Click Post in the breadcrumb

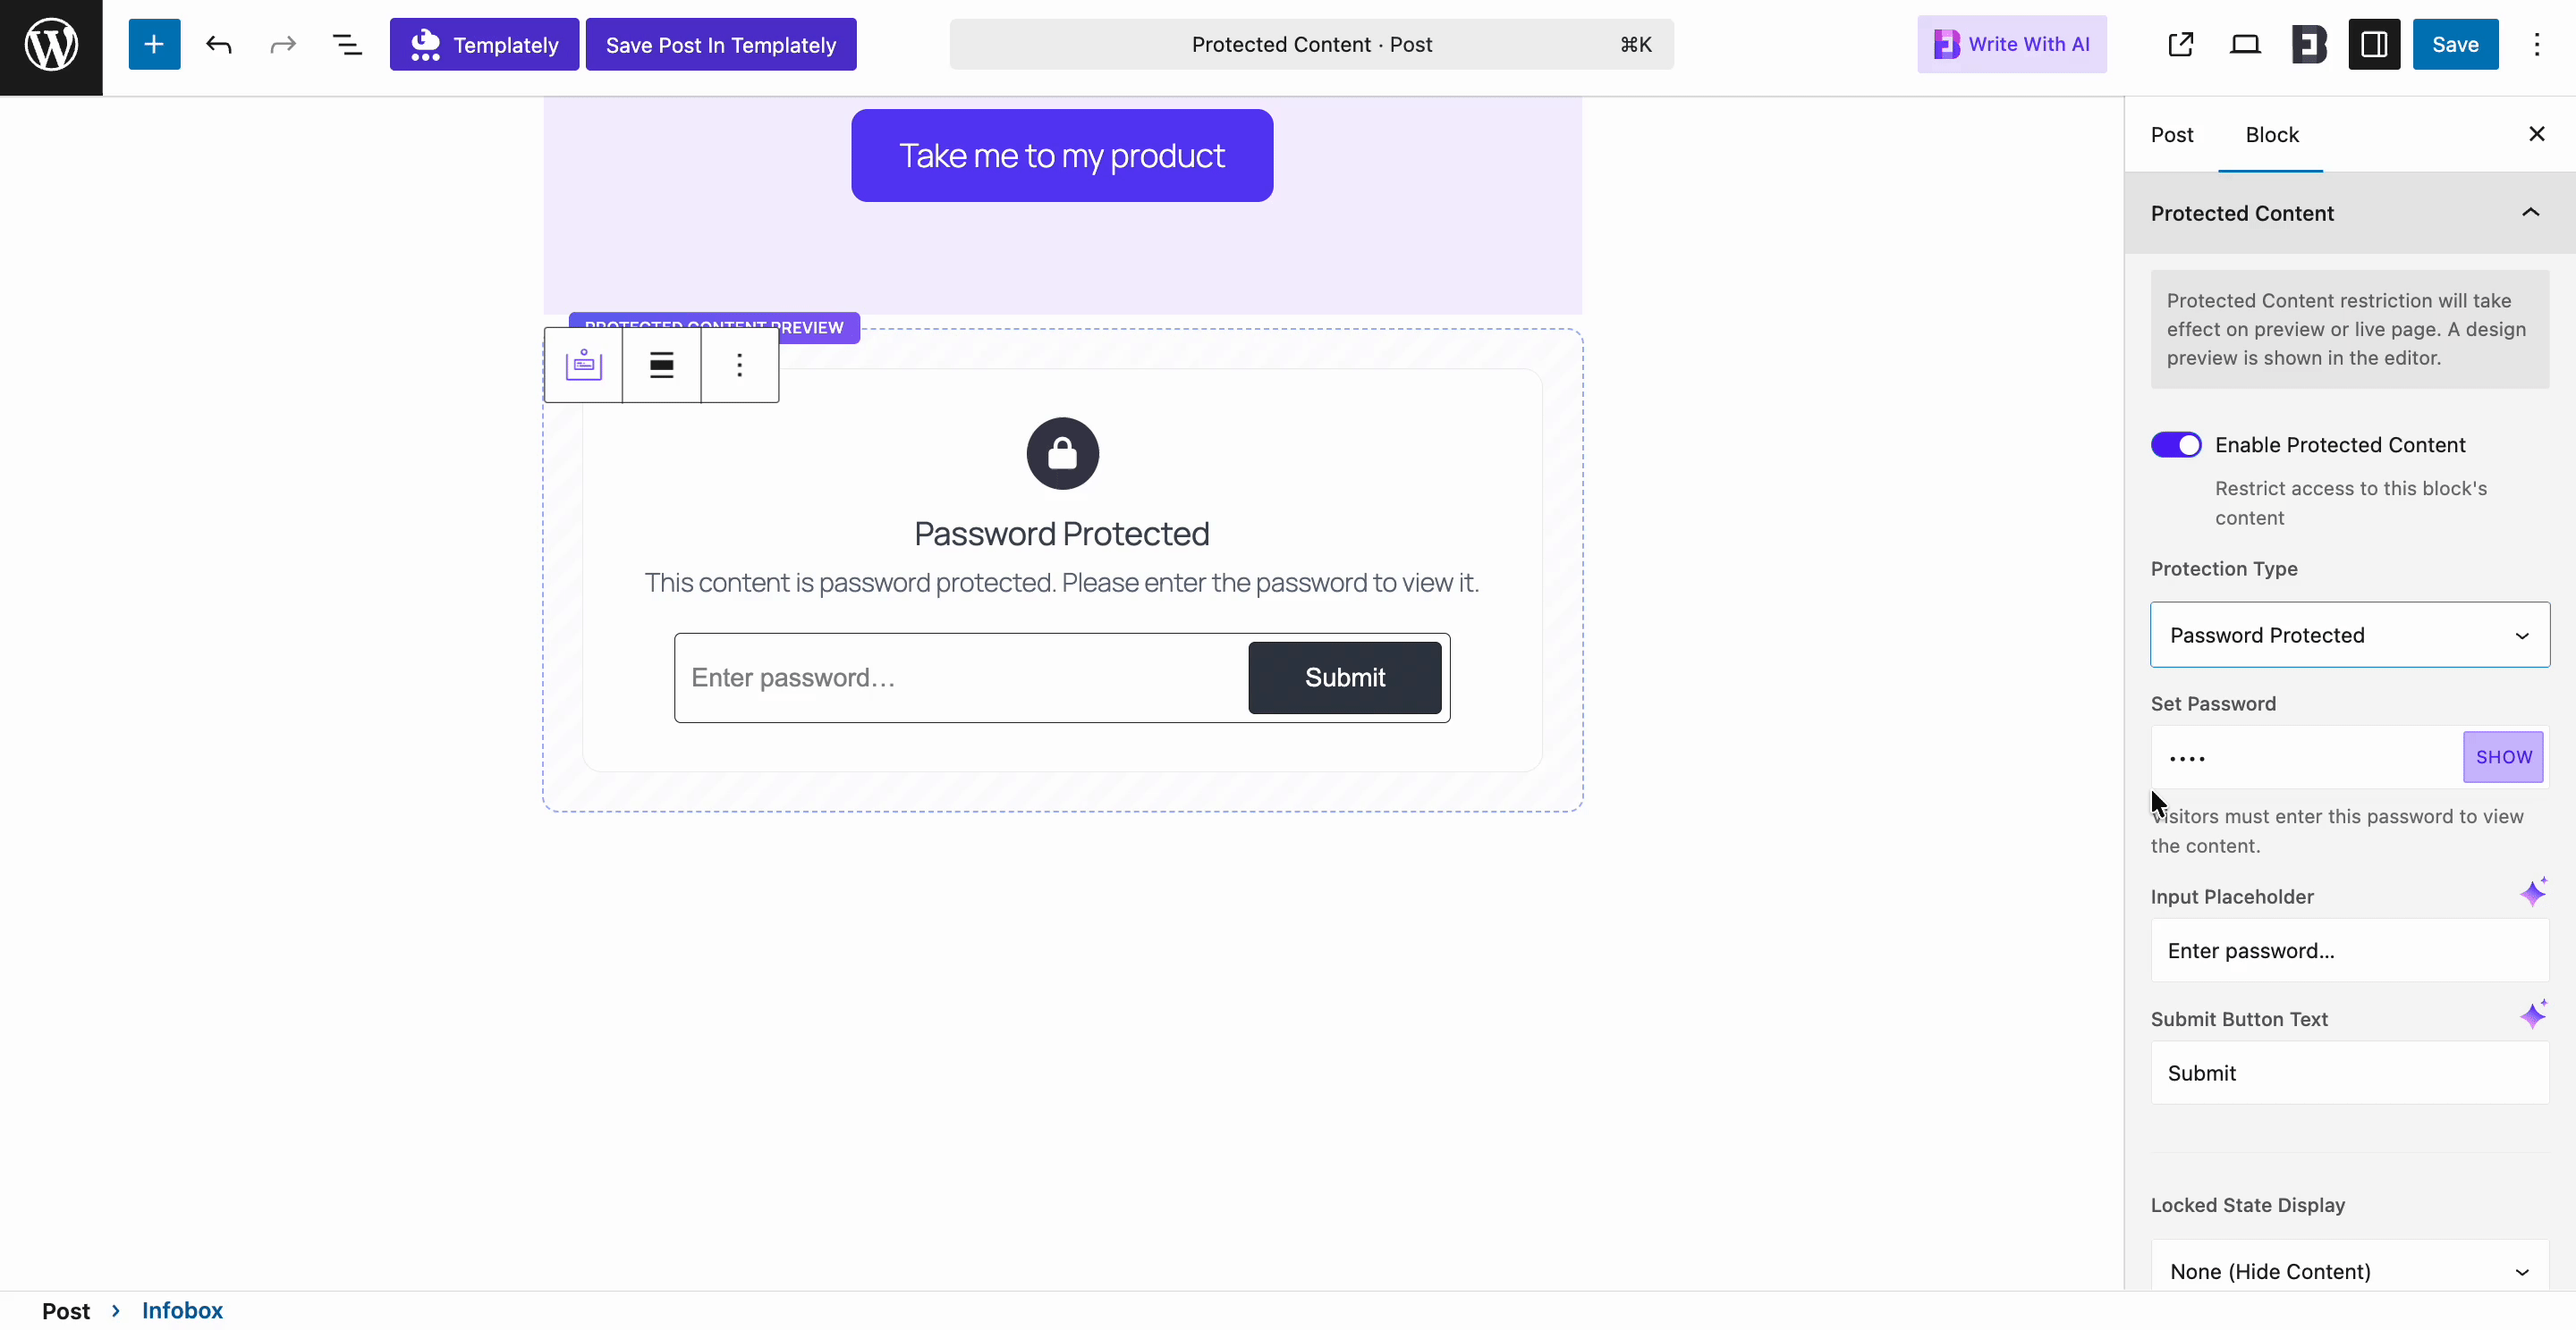[66, 1311]
